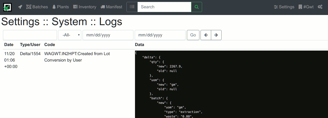The height and width of the screenshot is (118, 328).
Task: Open the Batches menu item
Action: coord(37,7)
